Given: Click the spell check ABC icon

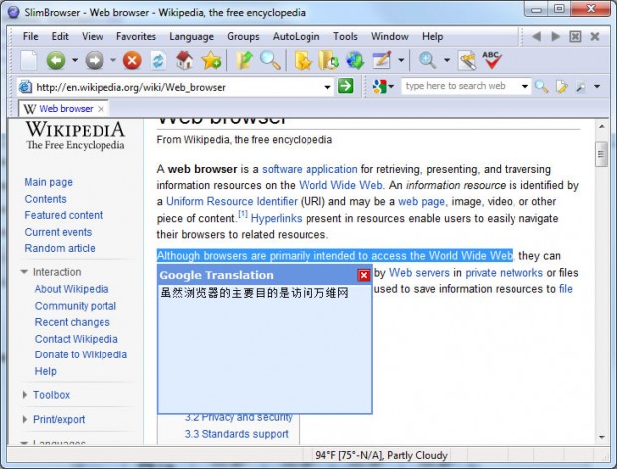Looking at the screenshot, I should pyautogui.click(x=492, y=61).
